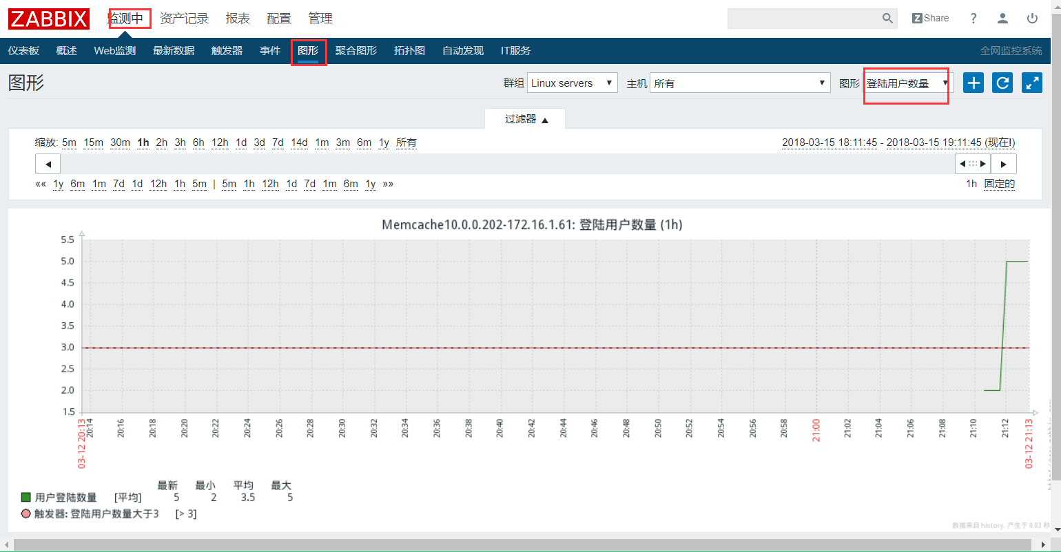Open the 监测中 top menu

(x=126, y=19)
